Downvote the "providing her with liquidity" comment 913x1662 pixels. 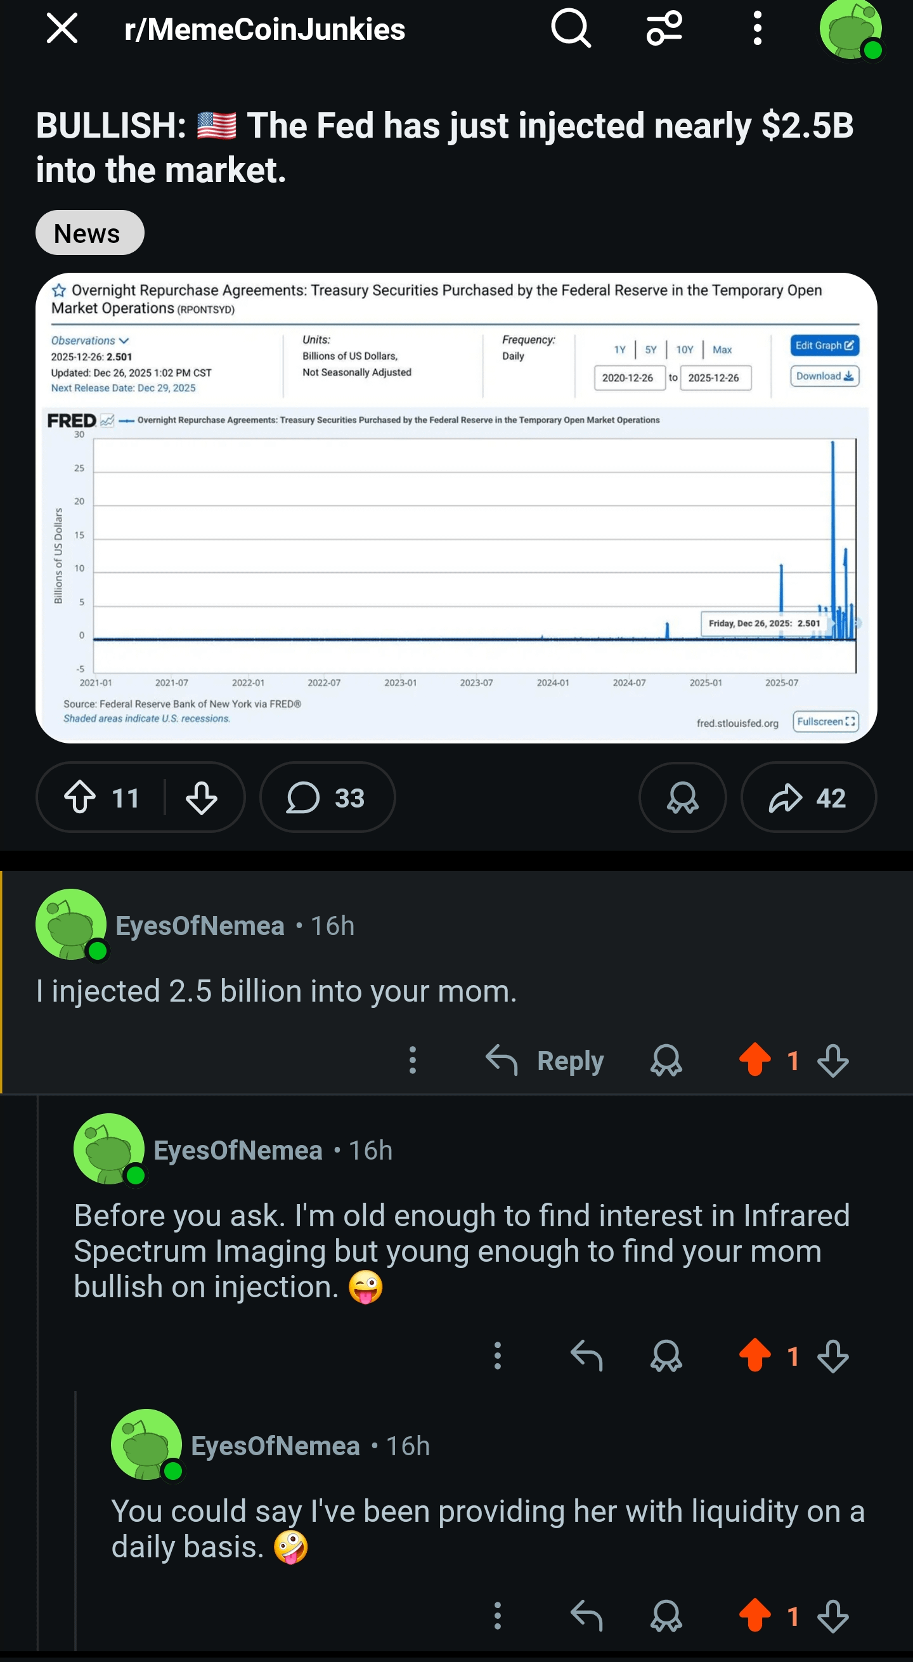(833, 1616)
